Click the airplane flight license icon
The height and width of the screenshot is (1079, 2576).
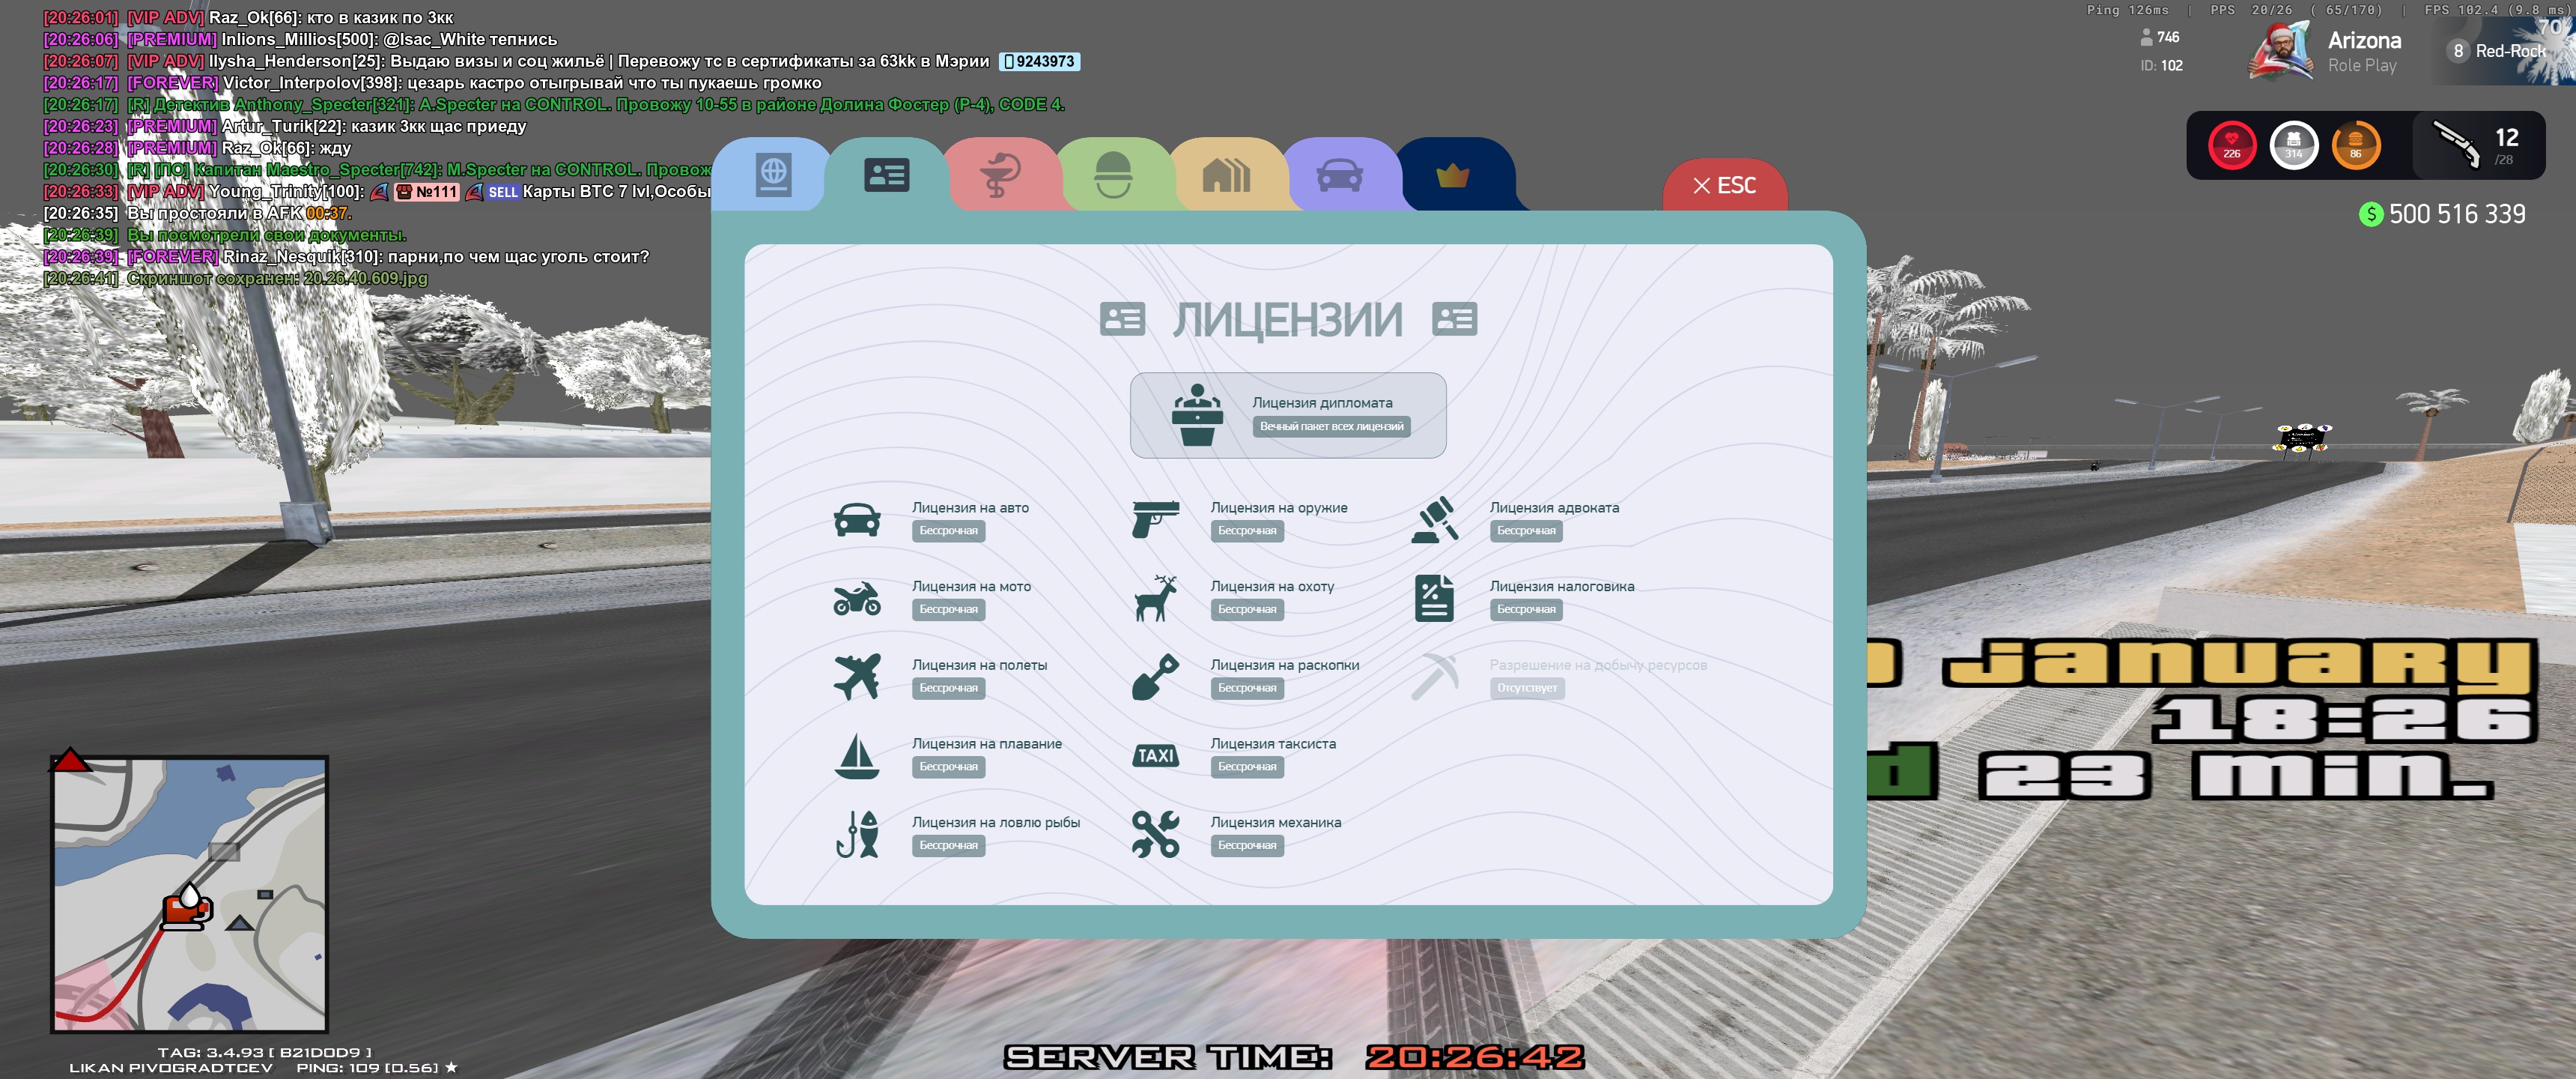[x=857, y=677]
